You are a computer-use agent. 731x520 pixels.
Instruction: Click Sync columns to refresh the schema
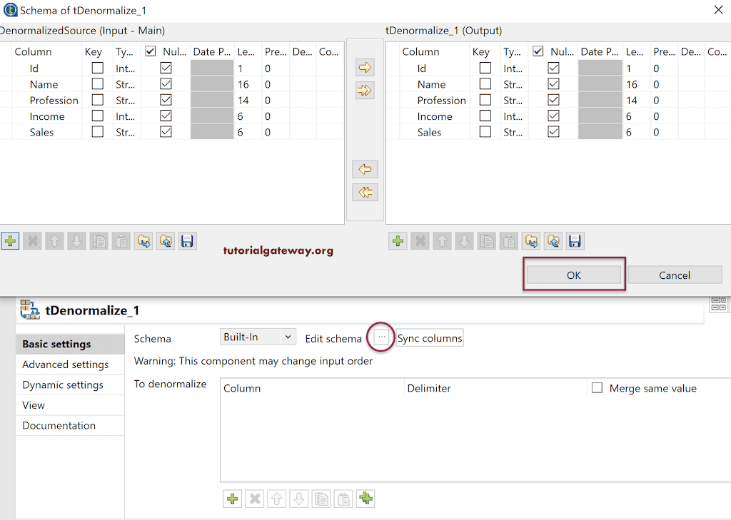click(429, 338)
